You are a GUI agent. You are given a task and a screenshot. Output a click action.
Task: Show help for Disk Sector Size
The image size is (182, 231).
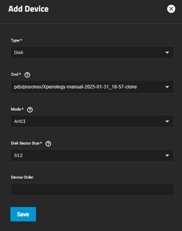pos(48,144)
